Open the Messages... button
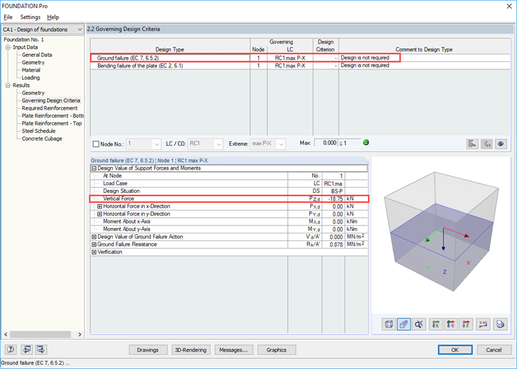Image resolution: width=517 pixels, height=369 pixels. 233,350
